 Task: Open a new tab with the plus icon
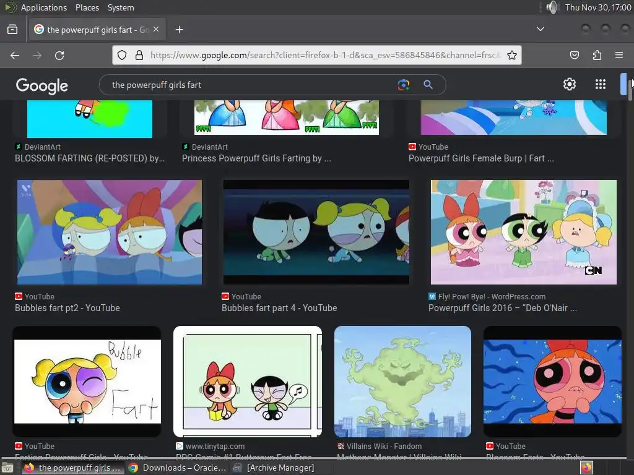point(179,30)
